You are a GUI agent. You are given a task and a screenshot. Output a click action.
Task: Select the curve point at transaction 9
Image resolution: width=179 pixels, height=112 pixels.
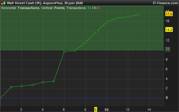click(96, 32)
